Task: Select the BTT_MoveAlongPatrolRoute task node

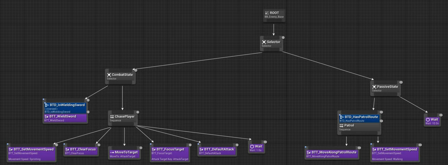Action: point(332,154)
